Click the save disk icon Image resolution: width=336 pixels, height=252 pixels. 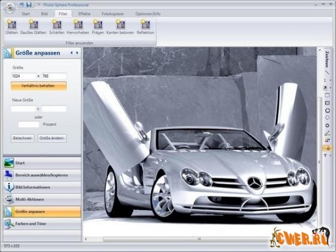(29, 5)
